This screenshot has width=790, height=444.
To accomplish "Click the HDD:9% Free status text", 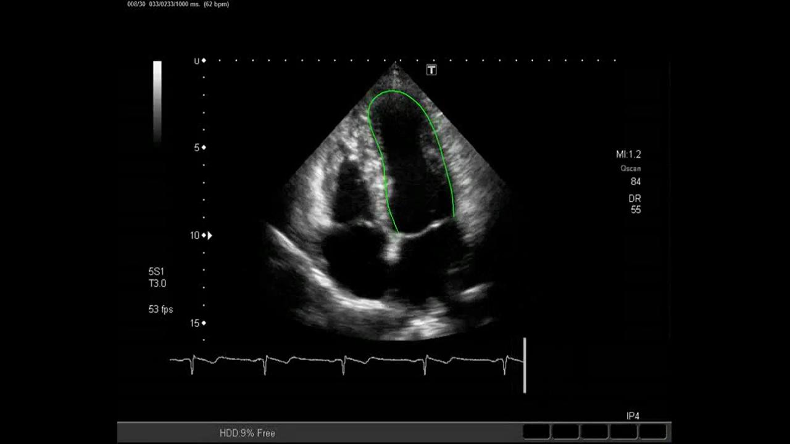I will coord(247,433).
